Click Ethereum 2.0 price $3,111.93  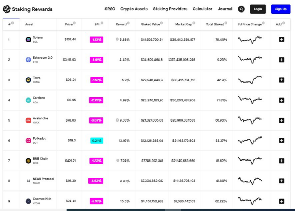point(69,60)
